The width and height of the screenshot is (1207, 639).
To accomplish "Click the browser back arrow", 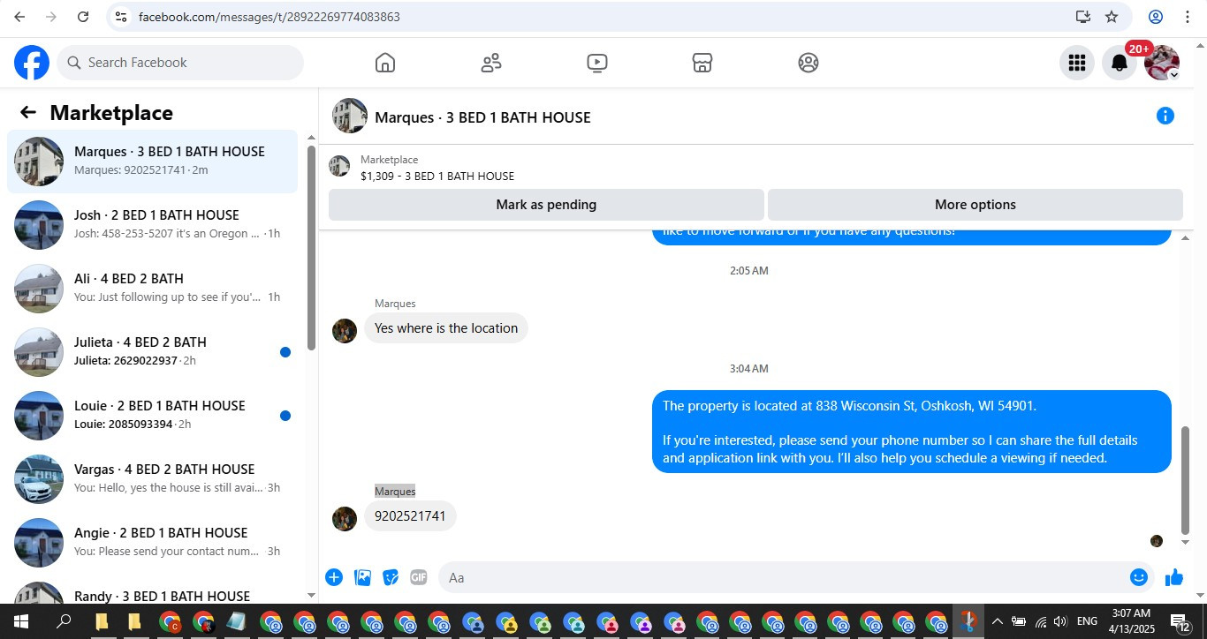I will 19,17.
